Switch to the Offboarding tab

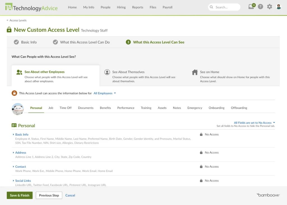point(239,108)
